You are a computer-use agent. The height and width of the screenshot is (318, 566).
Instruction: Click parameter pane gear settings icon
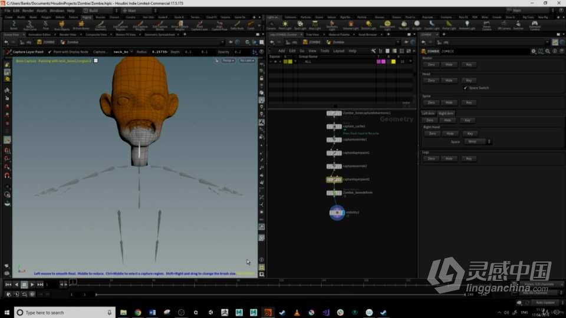click(x=534, y=51)
